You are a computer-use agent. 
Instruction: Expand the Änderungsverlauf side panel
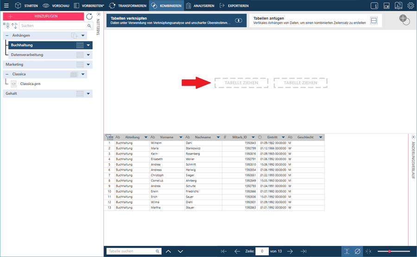(x=413, y=137)
